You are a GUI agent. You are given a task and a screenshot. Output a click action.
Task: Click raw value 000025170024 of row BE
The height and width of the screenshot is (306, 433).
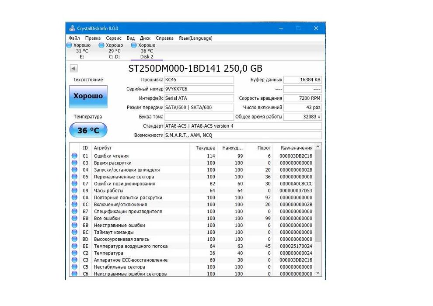296,246
